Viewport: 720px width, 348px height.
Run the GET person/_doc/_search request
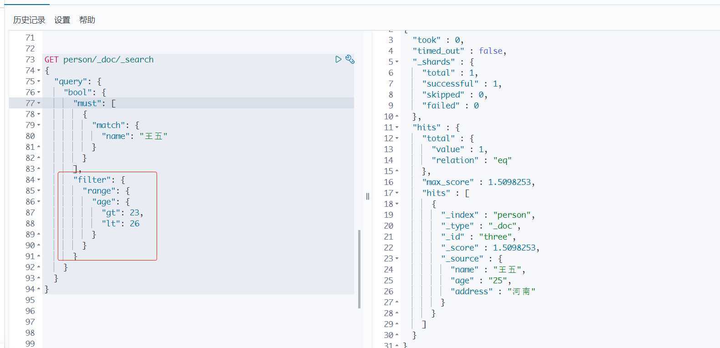point(338,59)
